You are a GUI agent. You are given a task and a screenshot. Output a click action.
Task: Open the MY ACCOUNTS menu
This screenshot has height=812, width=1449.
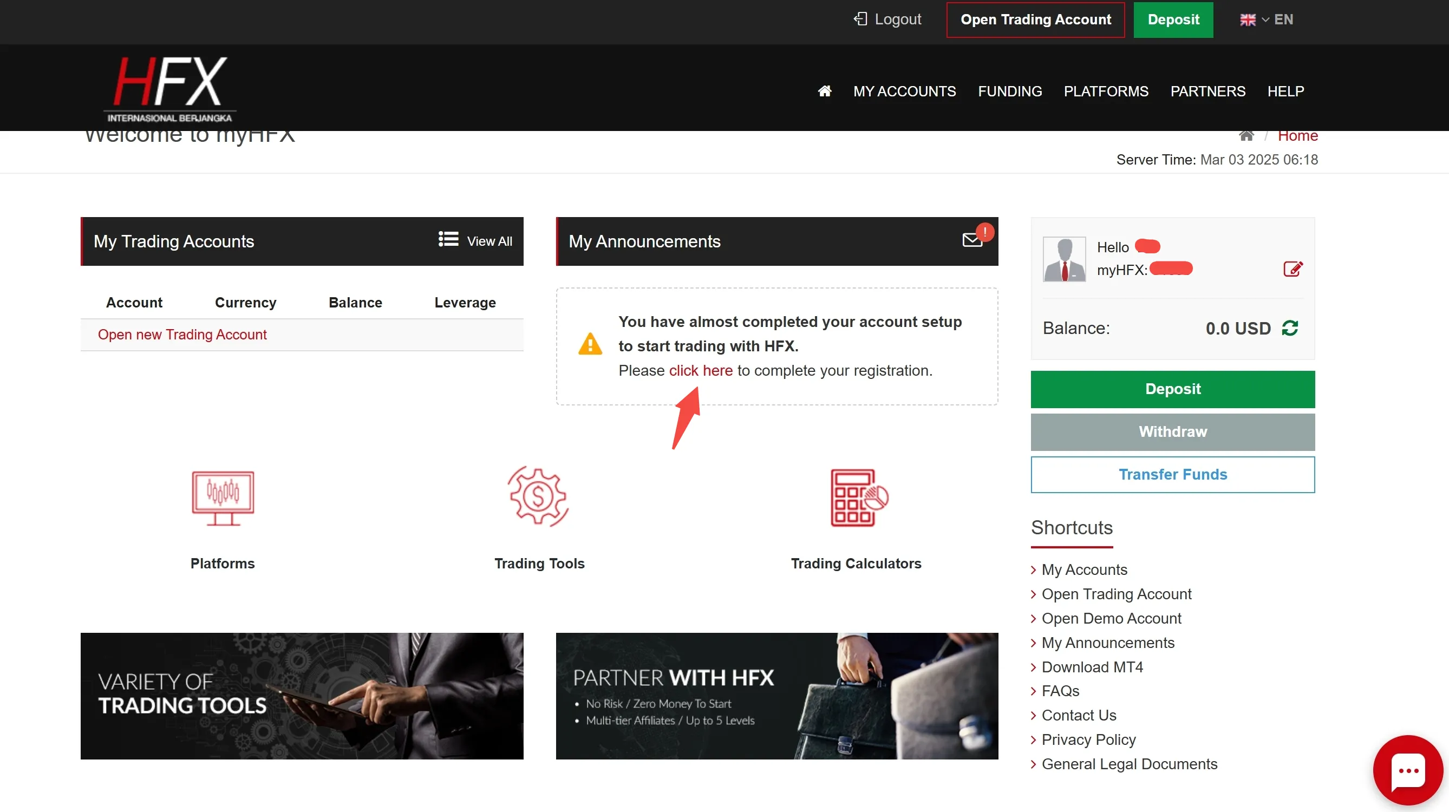point(904,91)
